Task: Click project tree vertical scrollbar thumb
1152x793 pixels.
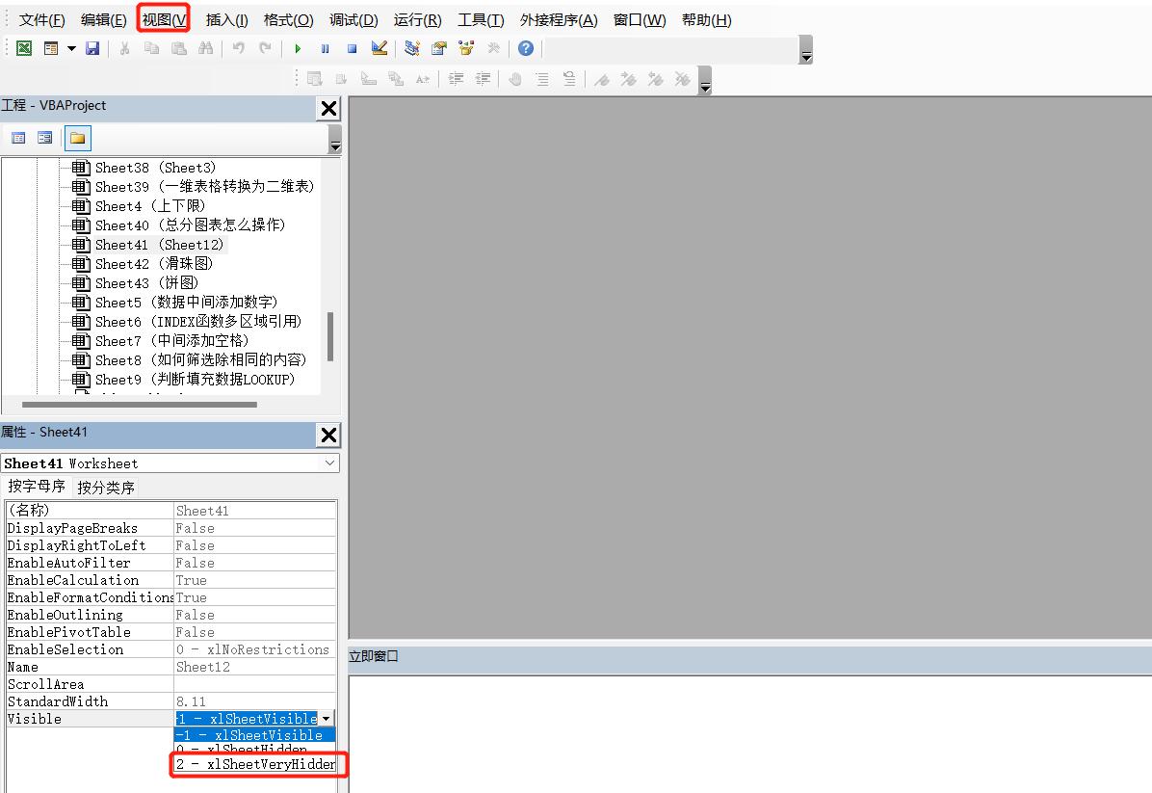Action: 330,336
